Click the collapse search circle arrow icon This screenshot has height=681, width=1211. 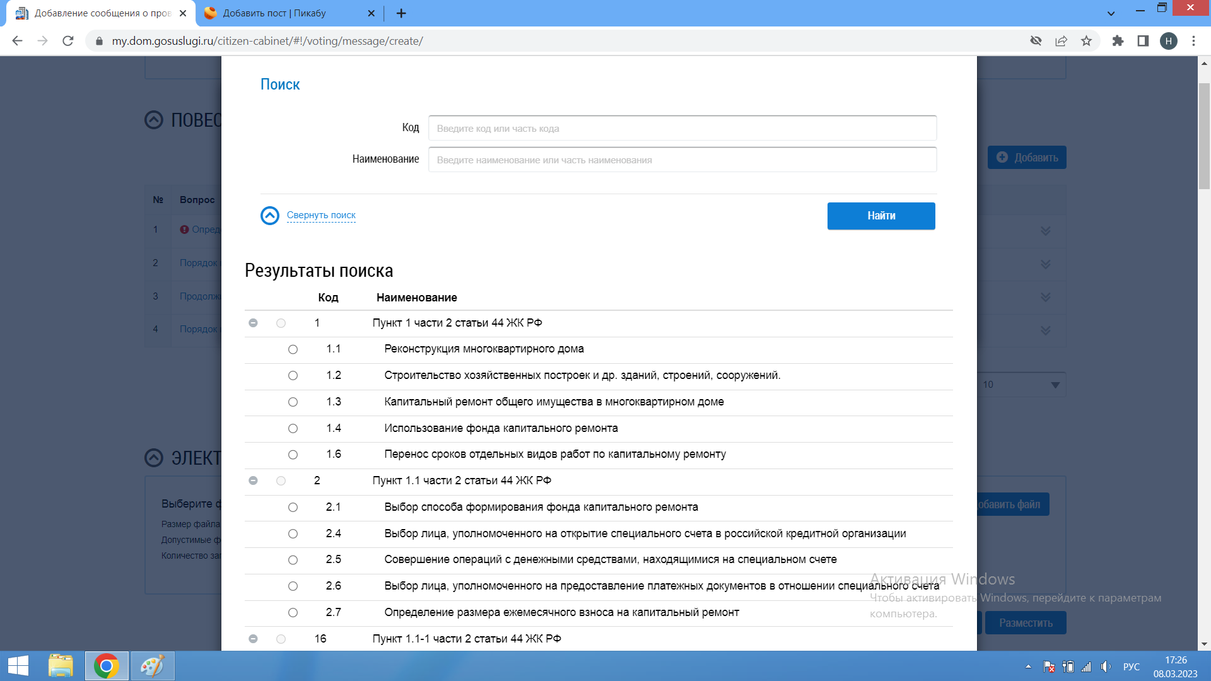[270, 216]
